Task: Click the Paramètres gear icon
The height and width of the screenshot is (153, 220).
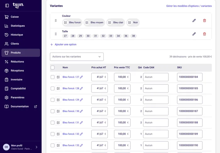Action: point(7,98)
